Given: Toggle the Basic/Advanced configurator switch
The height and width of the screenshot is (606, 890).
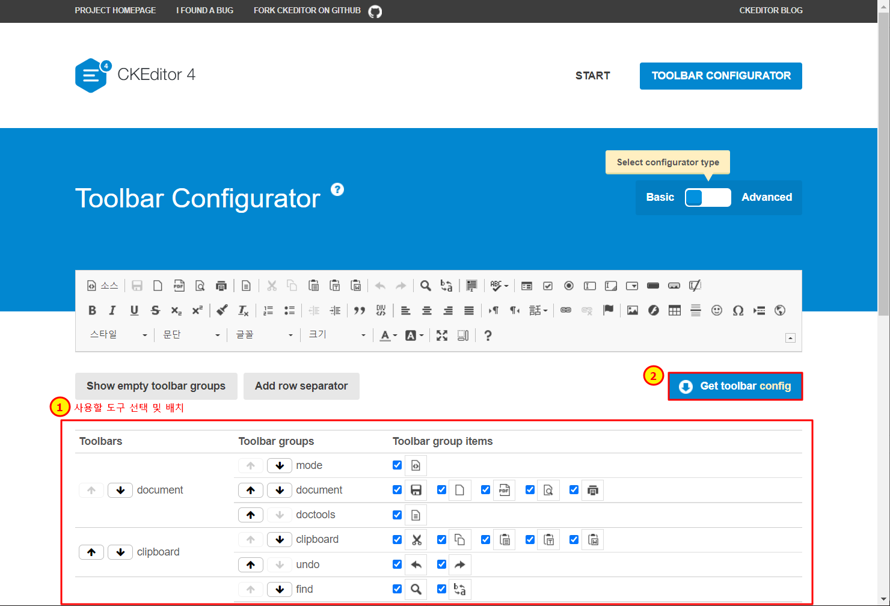Looking at the screenshot, I should pyautogui.click(x=708, y=197).
